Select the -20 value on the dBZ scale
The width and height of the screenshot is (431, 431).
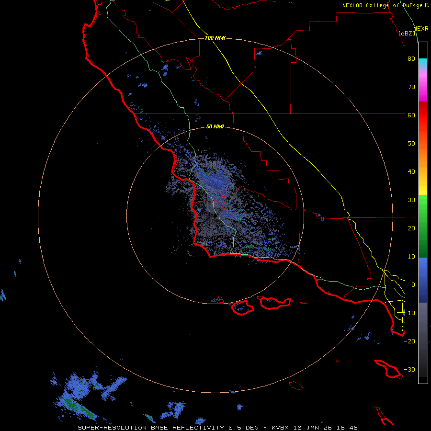click(409, 341)
